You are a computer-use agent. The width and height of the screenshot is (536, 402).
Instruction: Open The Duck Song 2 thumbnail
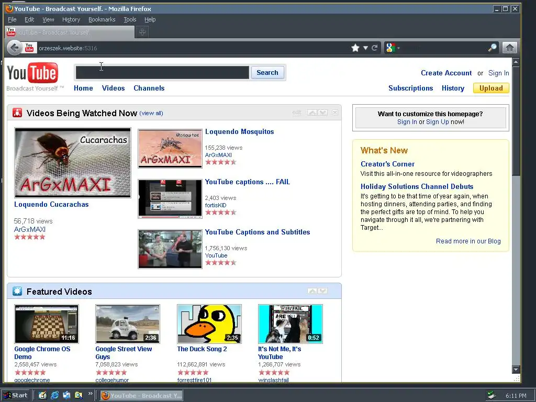(209, 323)
